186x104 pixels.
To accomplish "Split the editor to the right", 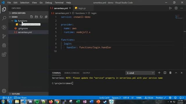I will pyautogui.click(x=176, y=8).
